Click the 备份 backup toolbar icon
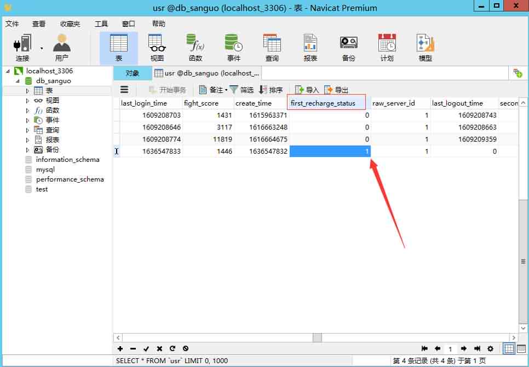The image size is (529, 367). (x=348, y=47)
